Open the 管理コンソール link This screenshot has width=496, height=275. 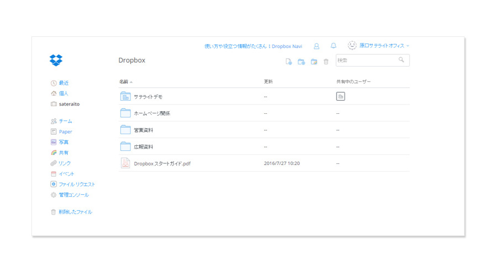(74, 195)
